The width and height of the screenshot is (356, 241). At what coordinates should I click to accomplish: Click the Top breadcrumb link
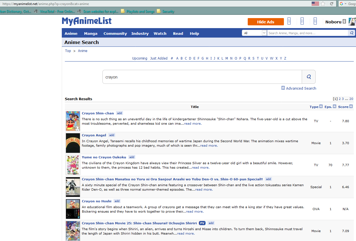click(68, 51)
